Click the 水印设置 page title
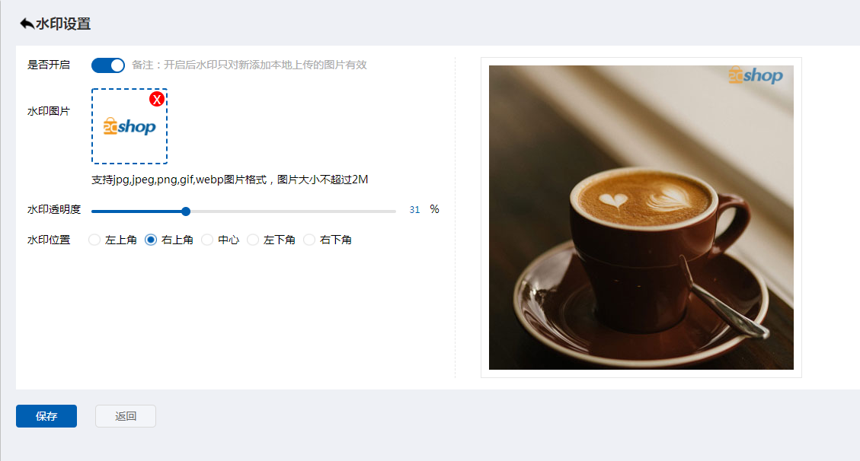The image size is (860, 461). tap(63, 24)
